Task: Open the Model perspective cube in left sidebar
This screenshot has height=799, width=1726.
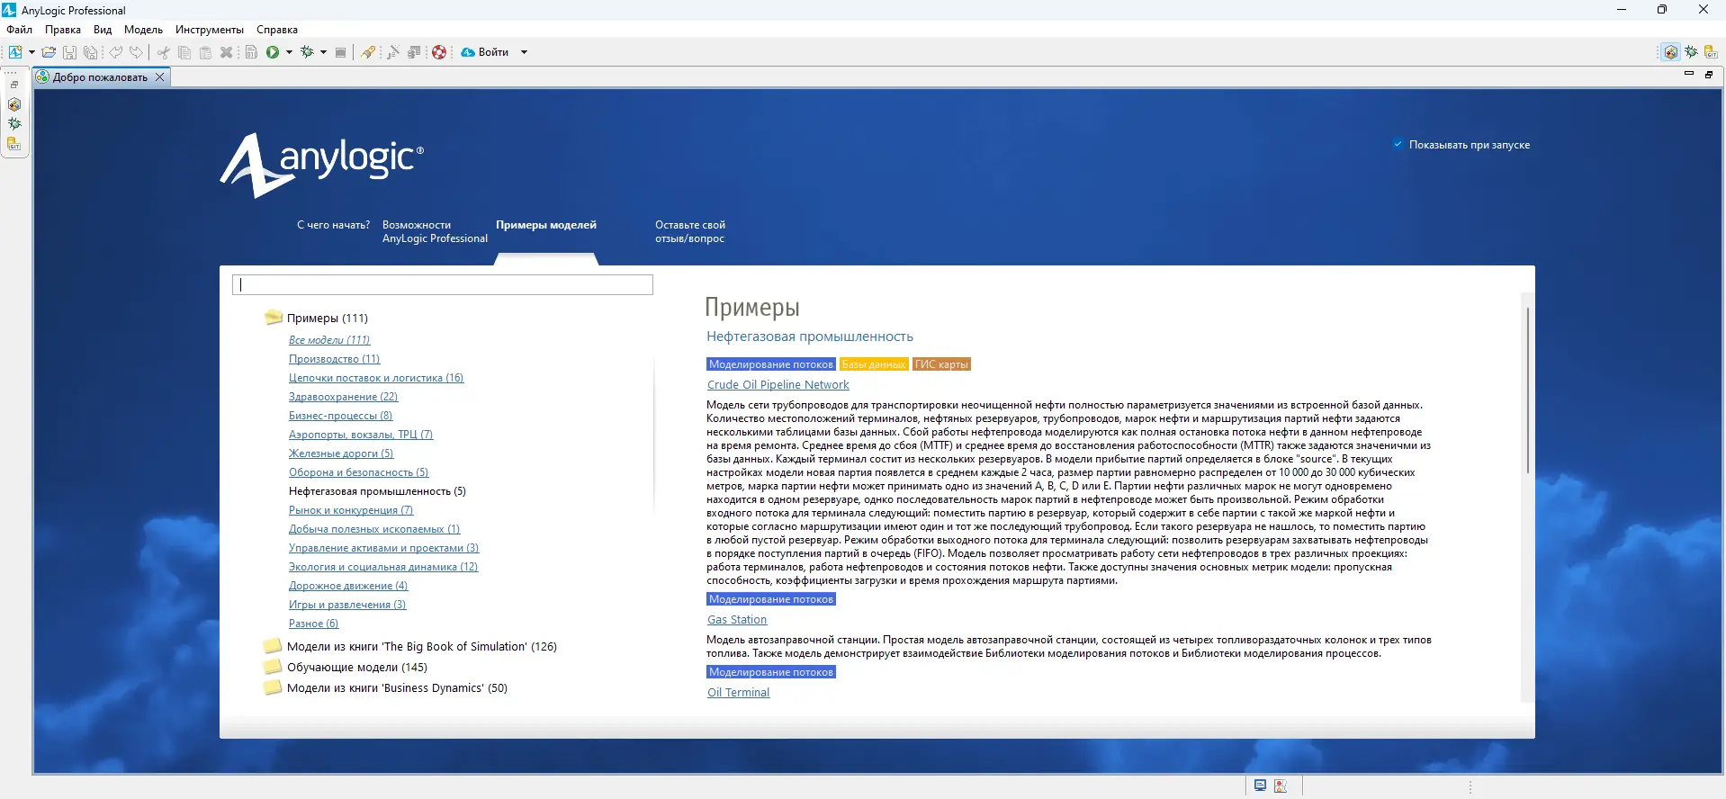Action: pyautogui.click(x=14, y=104)
